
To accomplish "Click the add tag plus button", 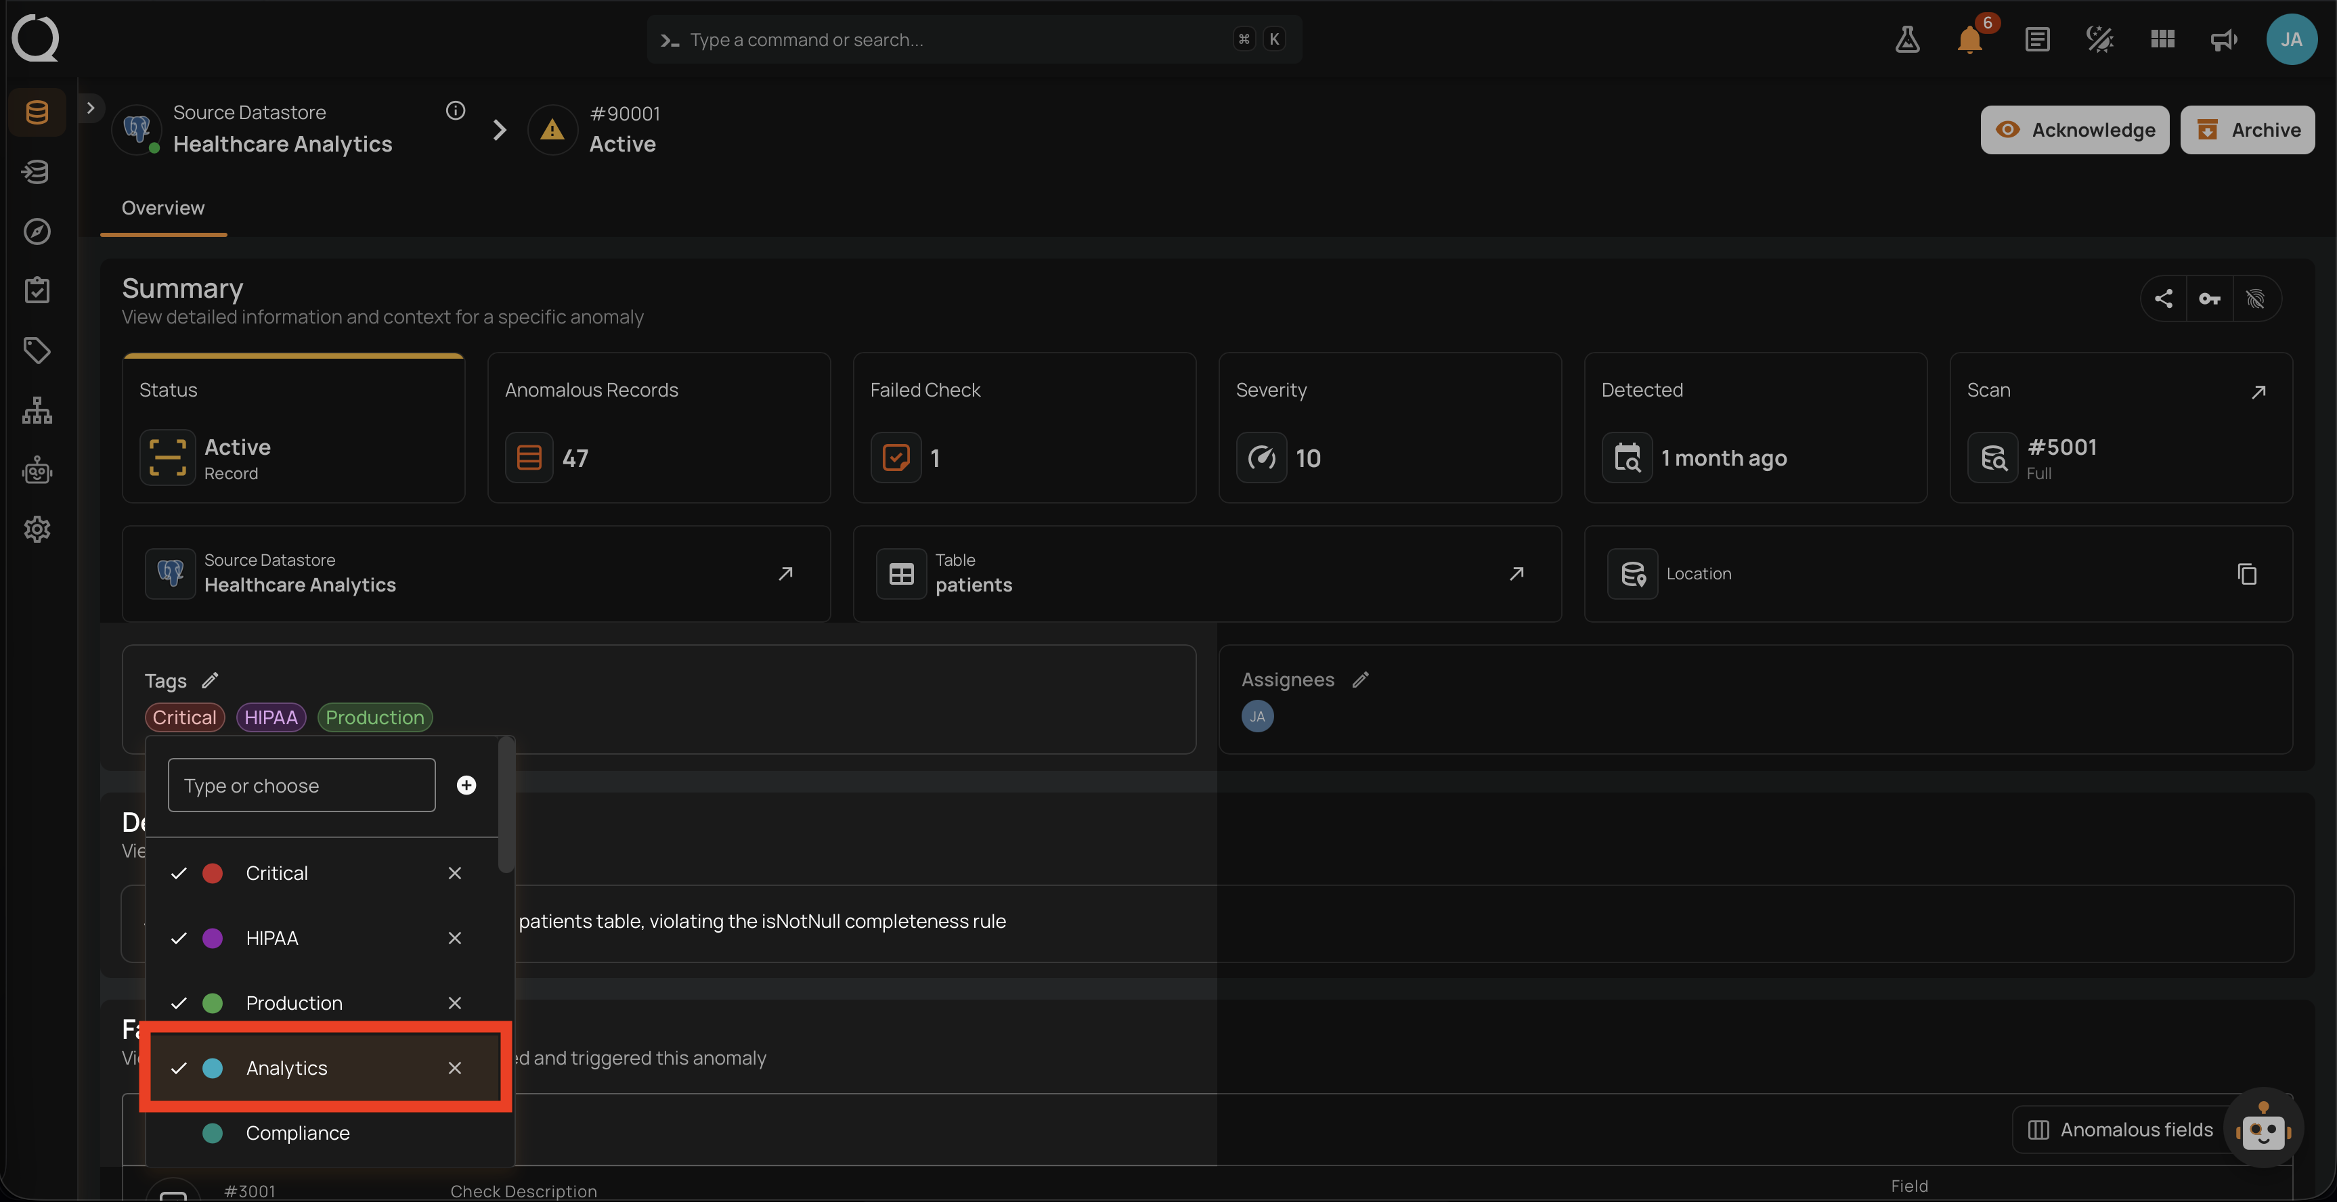I will coord(466,784).
